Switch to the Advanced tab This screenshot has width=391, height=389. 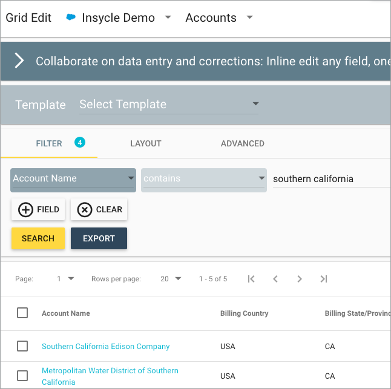242,143
